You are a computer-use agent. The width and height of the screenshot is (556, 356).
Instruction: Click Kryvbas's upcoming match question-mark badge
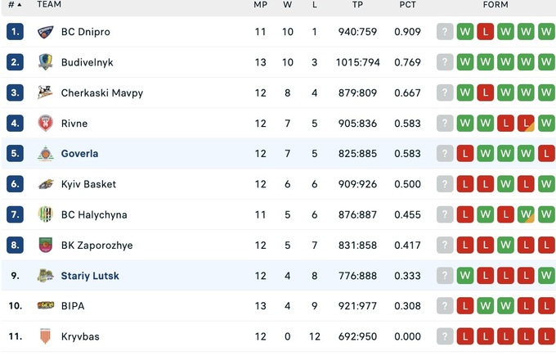pyautogui.click(x=445, y=336)
